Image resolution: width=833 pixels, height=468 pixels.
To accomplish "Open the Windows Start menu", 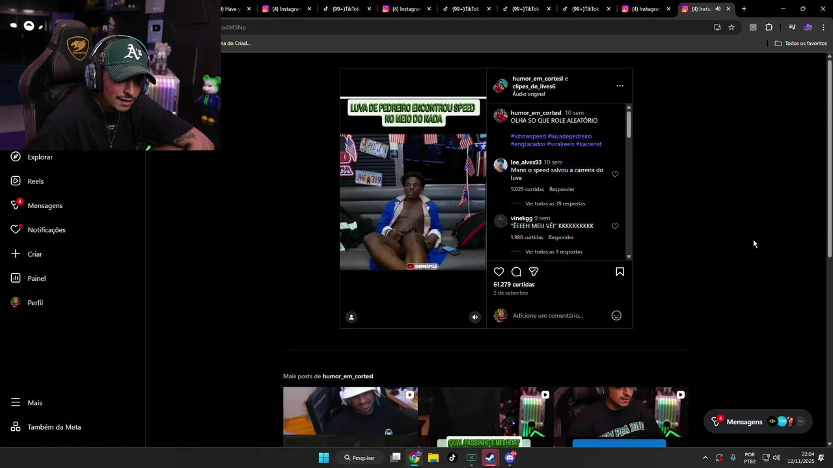I will tap(323, 458).
